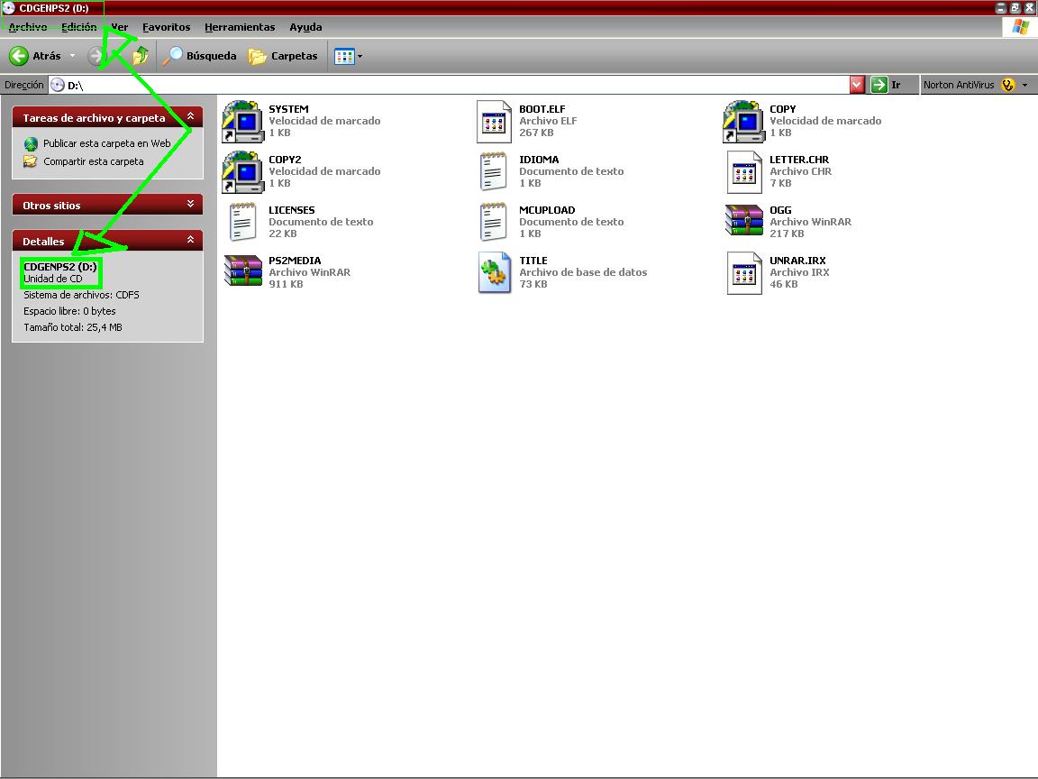
Task: Select the LICENSES file name
Action: 292,210
